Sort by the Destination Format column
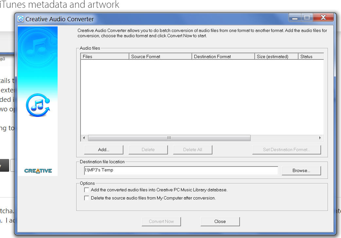341x238 pixels. click(223, 56)
